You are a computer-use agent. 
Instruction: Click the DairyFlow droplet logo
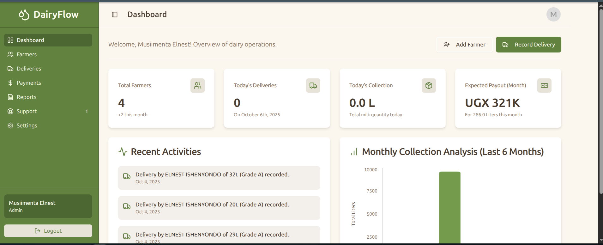click(x=24, y=15)
